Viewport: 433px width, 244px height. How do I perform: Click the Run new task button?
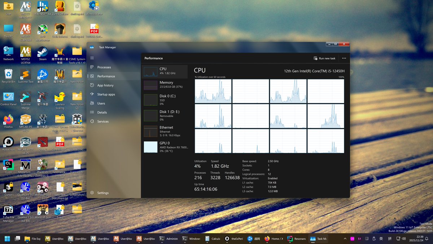(324, 58)
